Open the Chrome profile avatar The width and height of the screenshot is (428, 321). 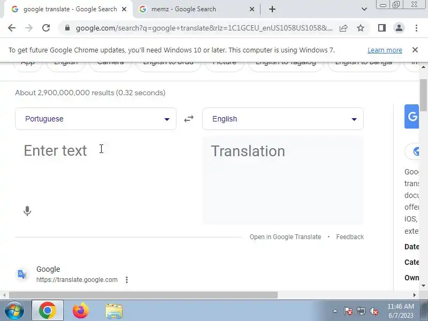[399, 28]
